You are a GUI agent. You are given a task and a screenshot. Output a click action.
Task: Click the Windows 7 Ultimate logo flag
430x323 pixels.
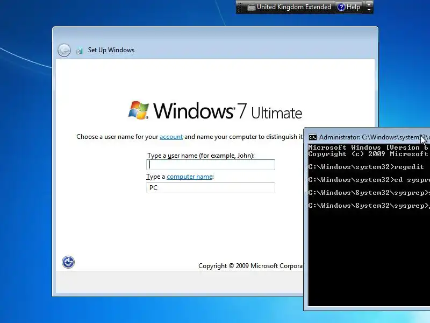[x=139, y=110]
